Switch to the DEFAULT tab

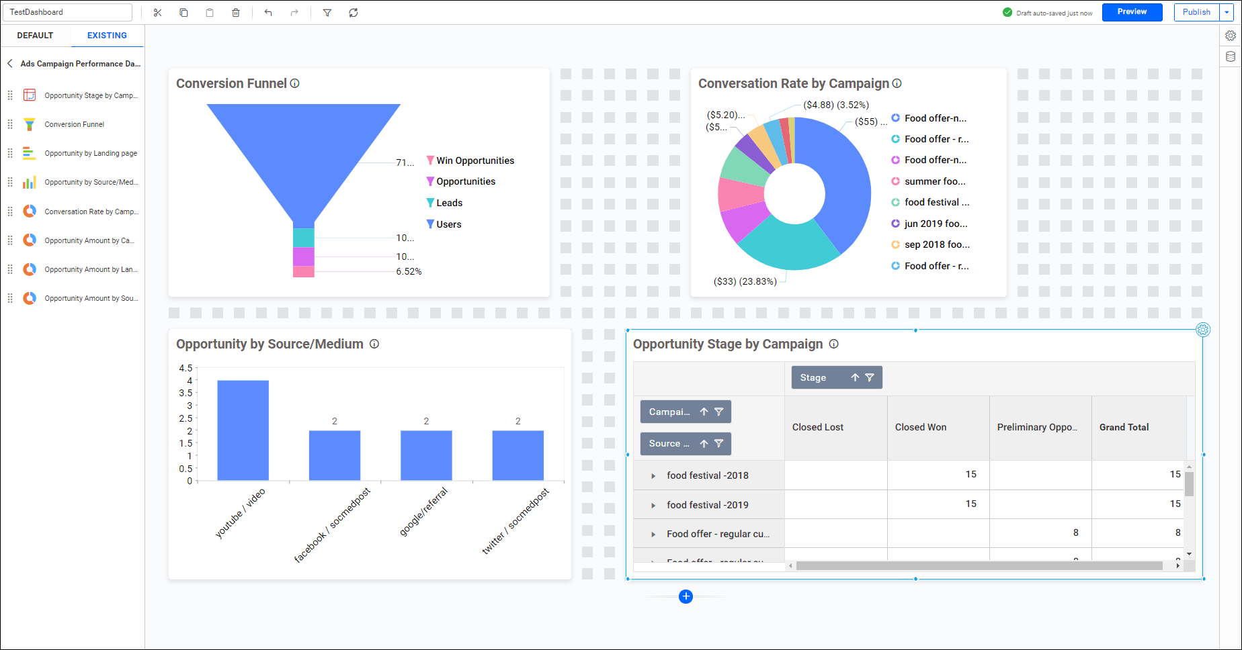click(x=35, y=36)
